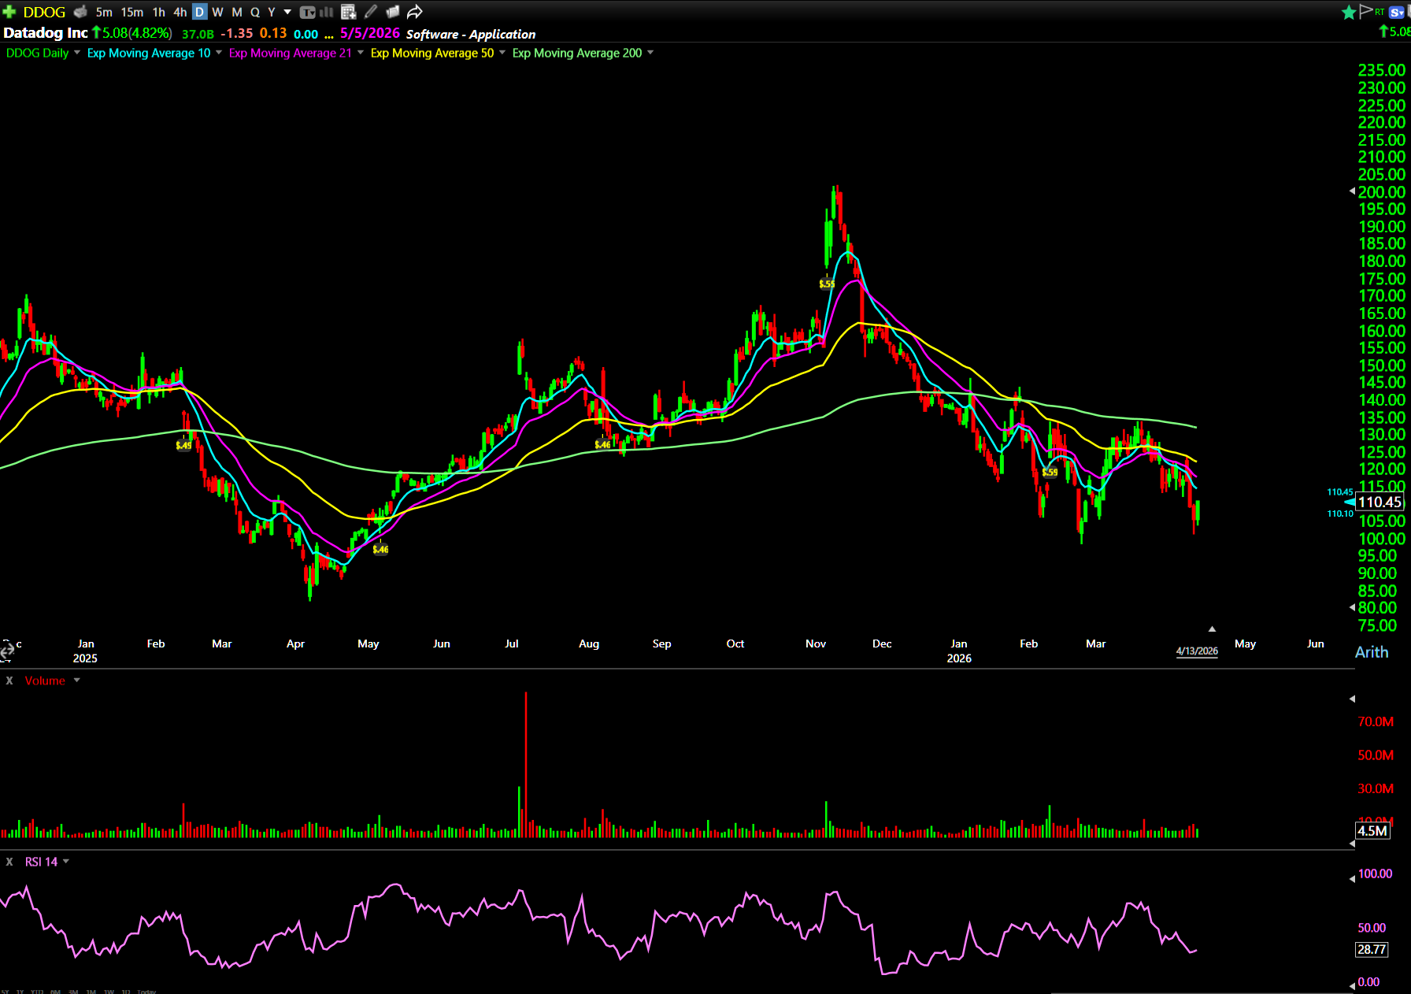Click the DDOG ticker symbol field
This screenshot has width=1411, height=994.
[44, 12]
